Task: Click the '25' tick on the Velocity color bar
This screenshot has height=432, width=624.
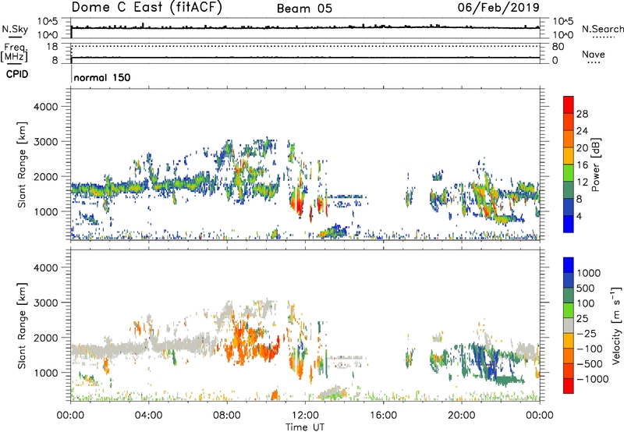Action: [582, 318]
